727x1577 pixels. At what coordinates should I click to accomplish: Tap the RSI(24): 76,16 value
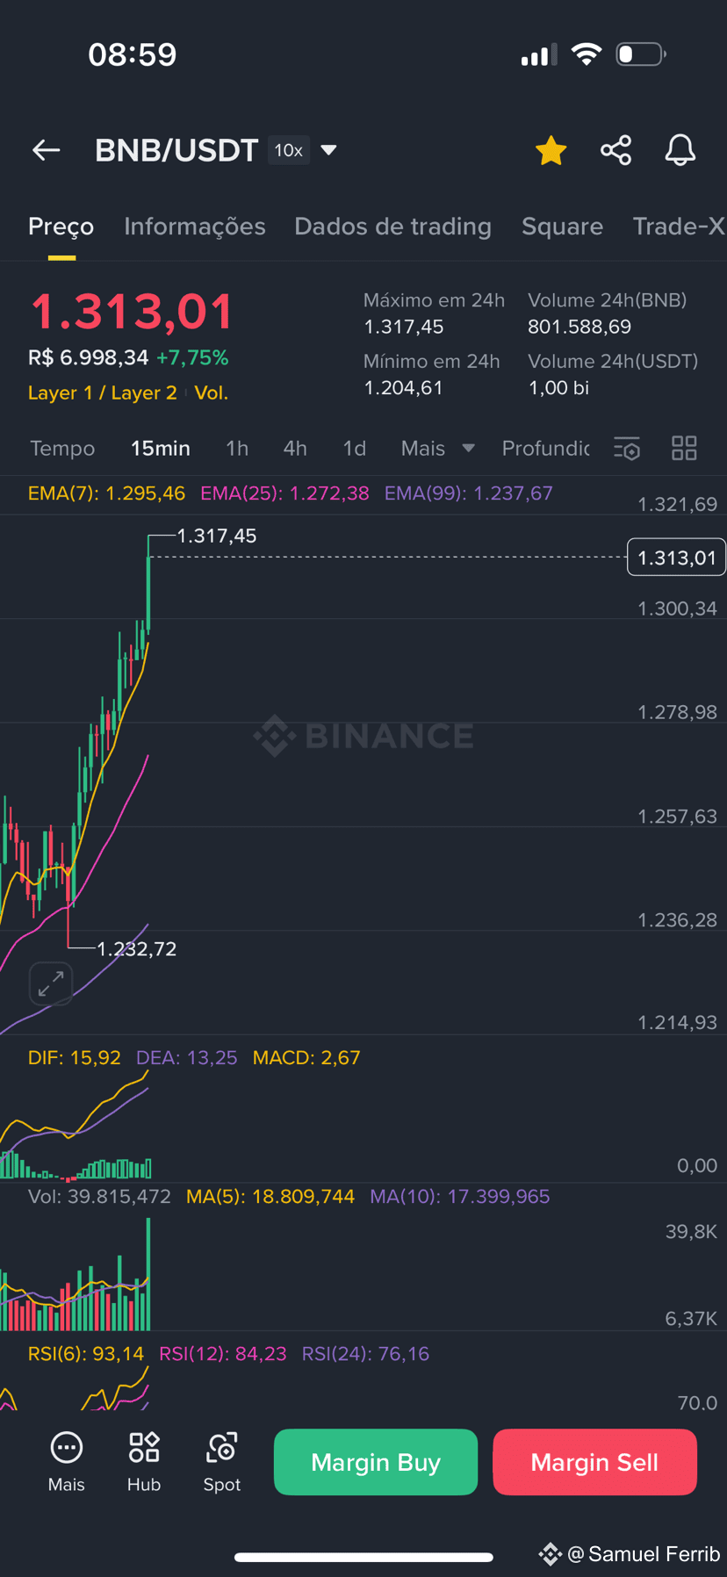366,1354
